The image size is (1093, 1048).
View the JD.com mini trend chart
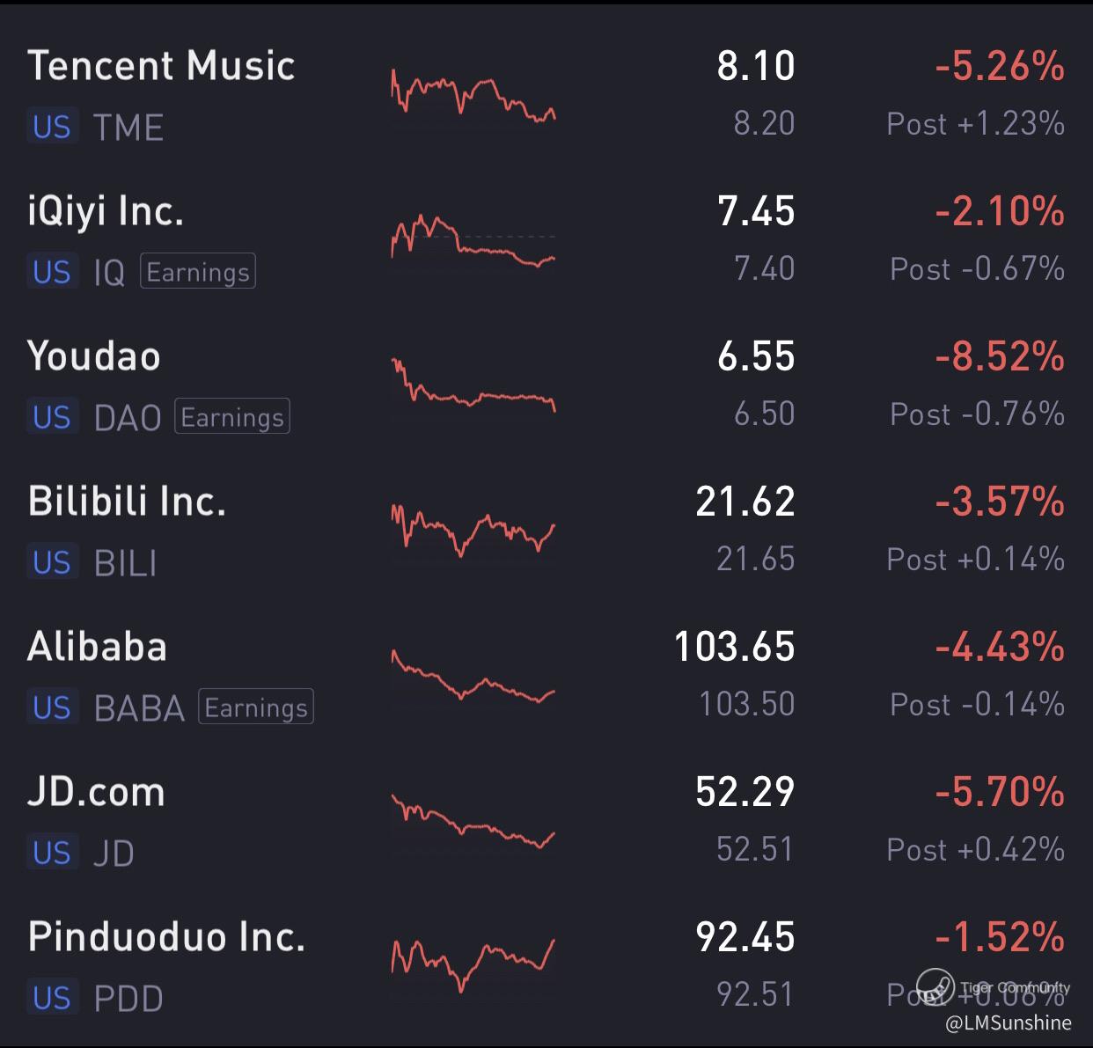[473, 820]
